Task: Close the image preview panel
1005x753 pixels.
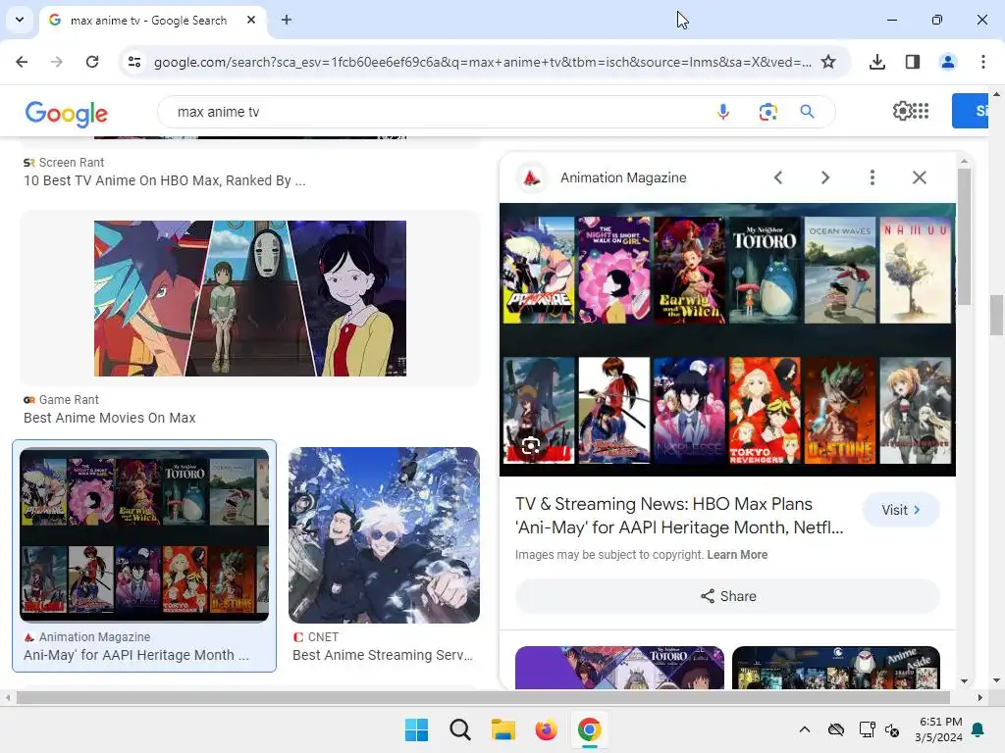Action: 919,177
